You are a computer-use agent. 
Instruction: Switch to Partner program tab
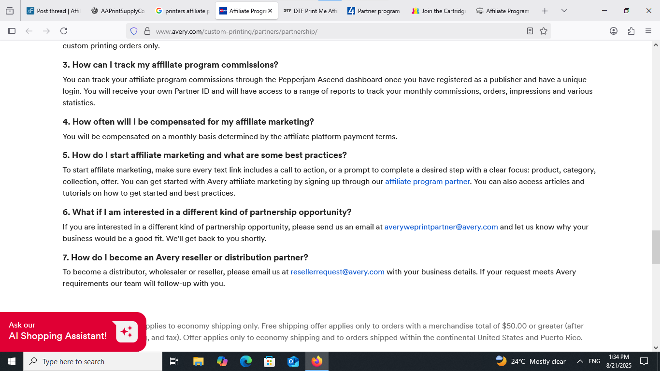coord(374,11)
